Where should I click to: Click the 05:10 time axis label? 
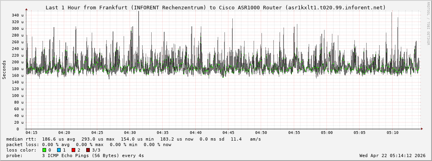pos(392,133)
